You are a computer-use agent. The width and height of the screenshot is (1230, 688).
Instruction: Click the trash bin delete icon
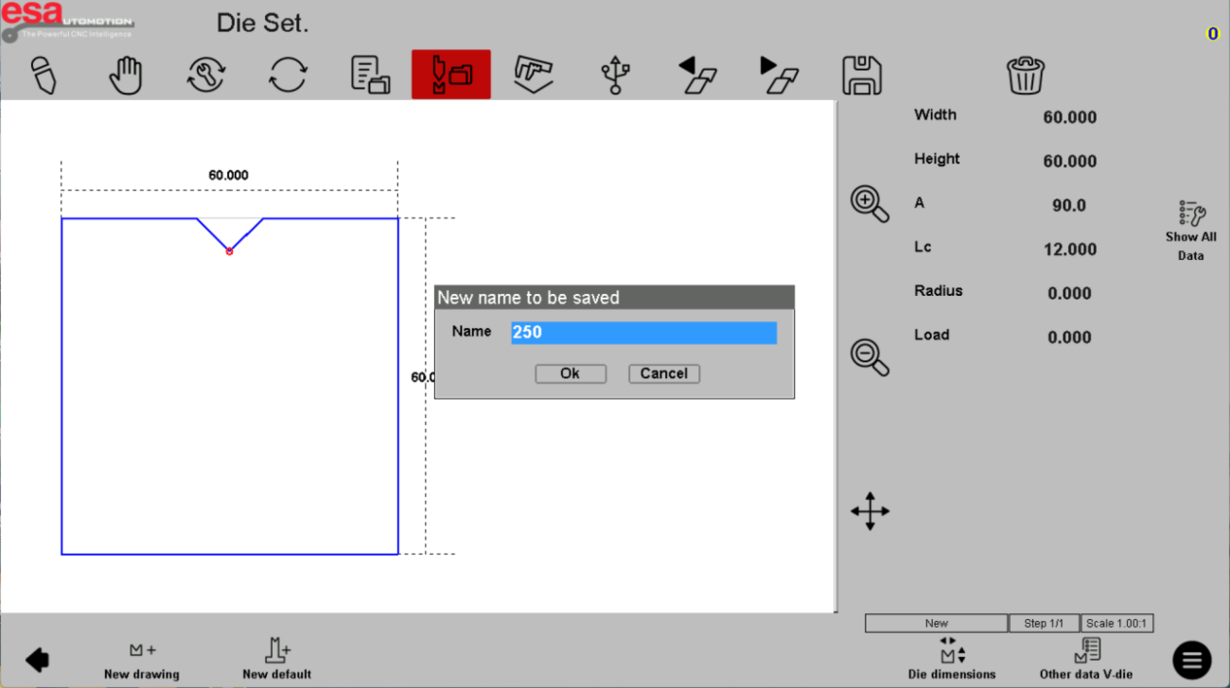1025,76
